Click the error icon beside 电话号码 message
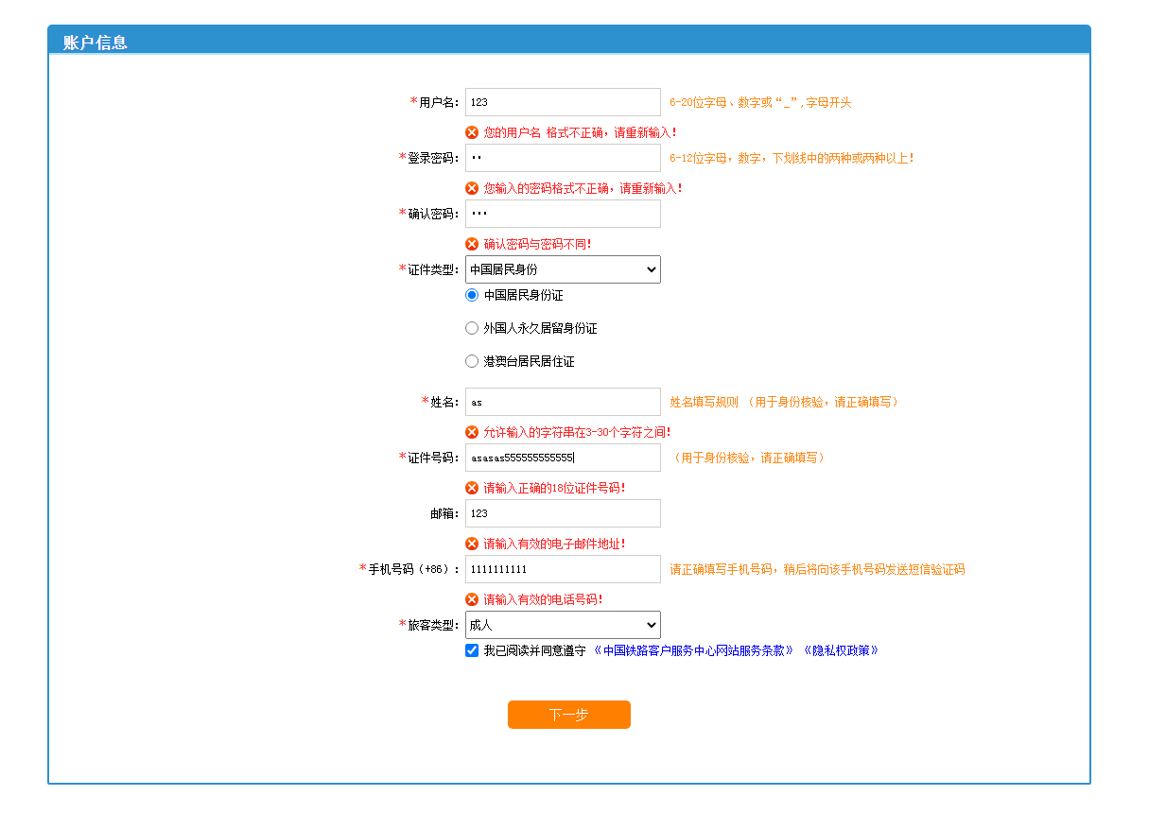This screenshot has height=813, width=1166. [472, 599]
